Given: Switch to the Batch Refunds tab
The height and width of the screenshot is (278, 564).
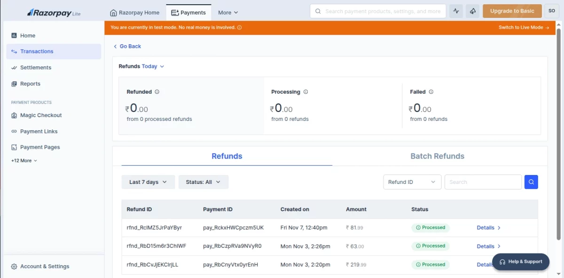Looking at the screenshot, I should click(437, 156).
